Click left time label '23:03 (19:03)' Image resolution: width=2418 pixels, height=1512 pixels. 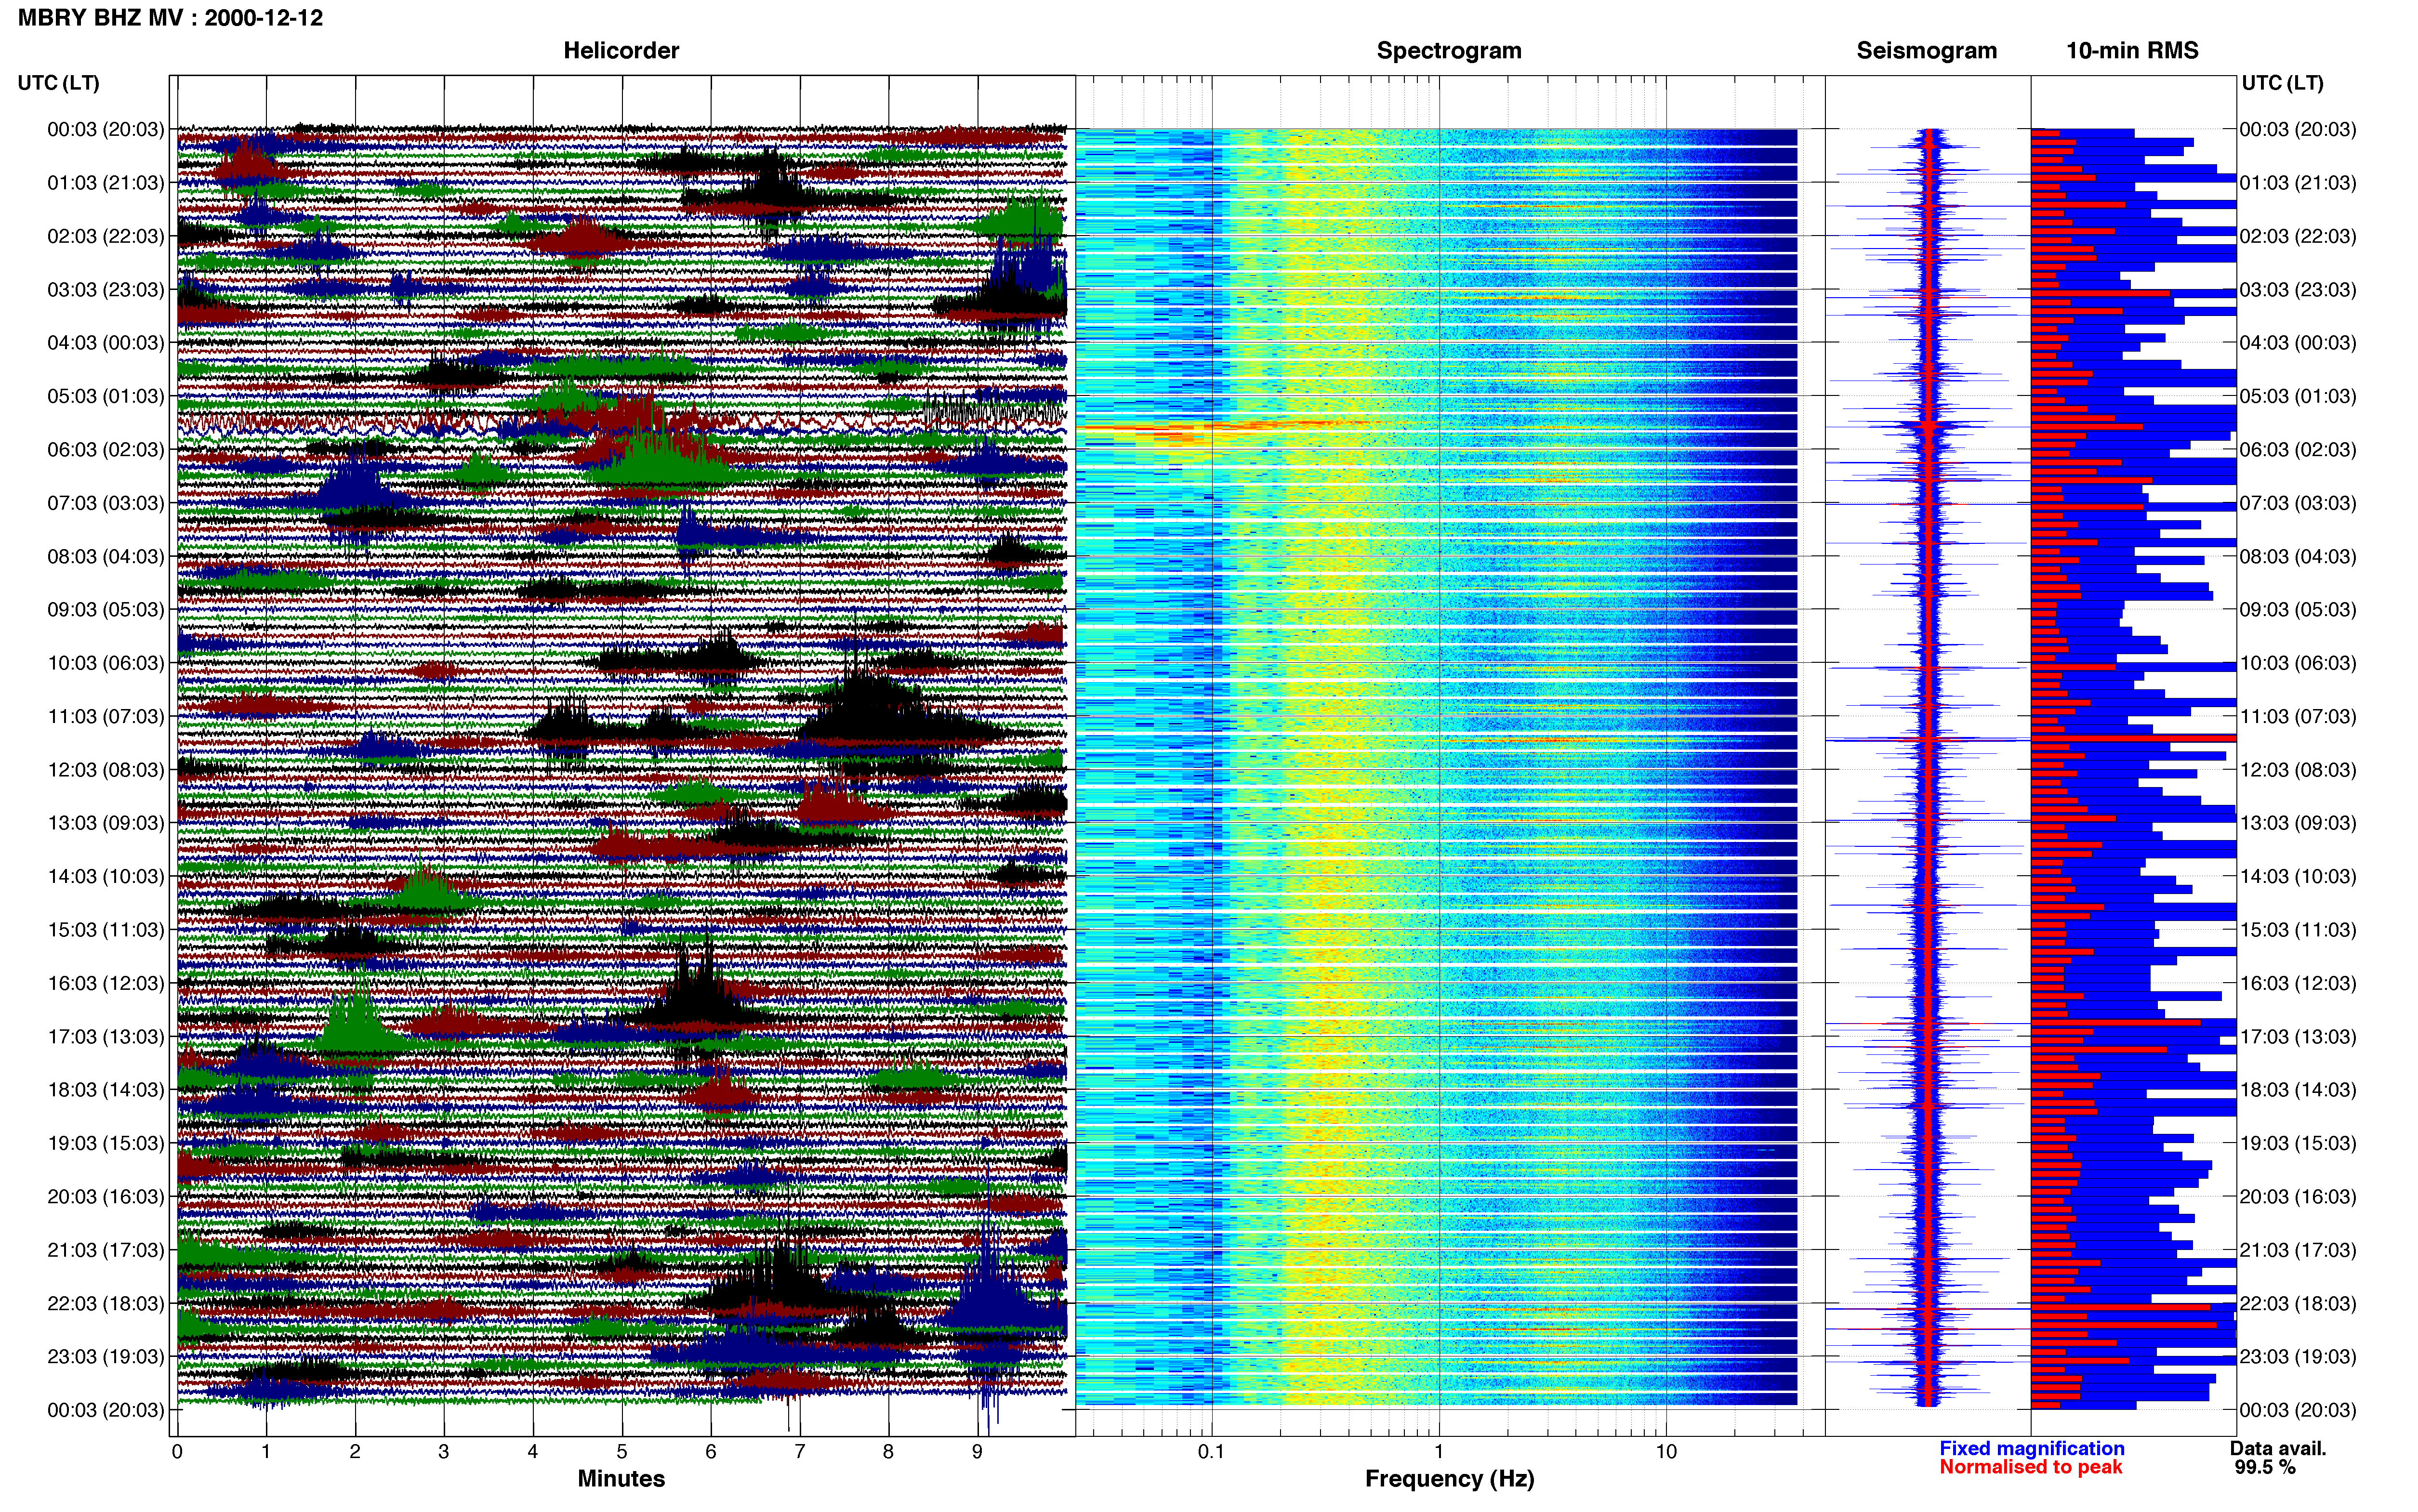[106, 1356]
